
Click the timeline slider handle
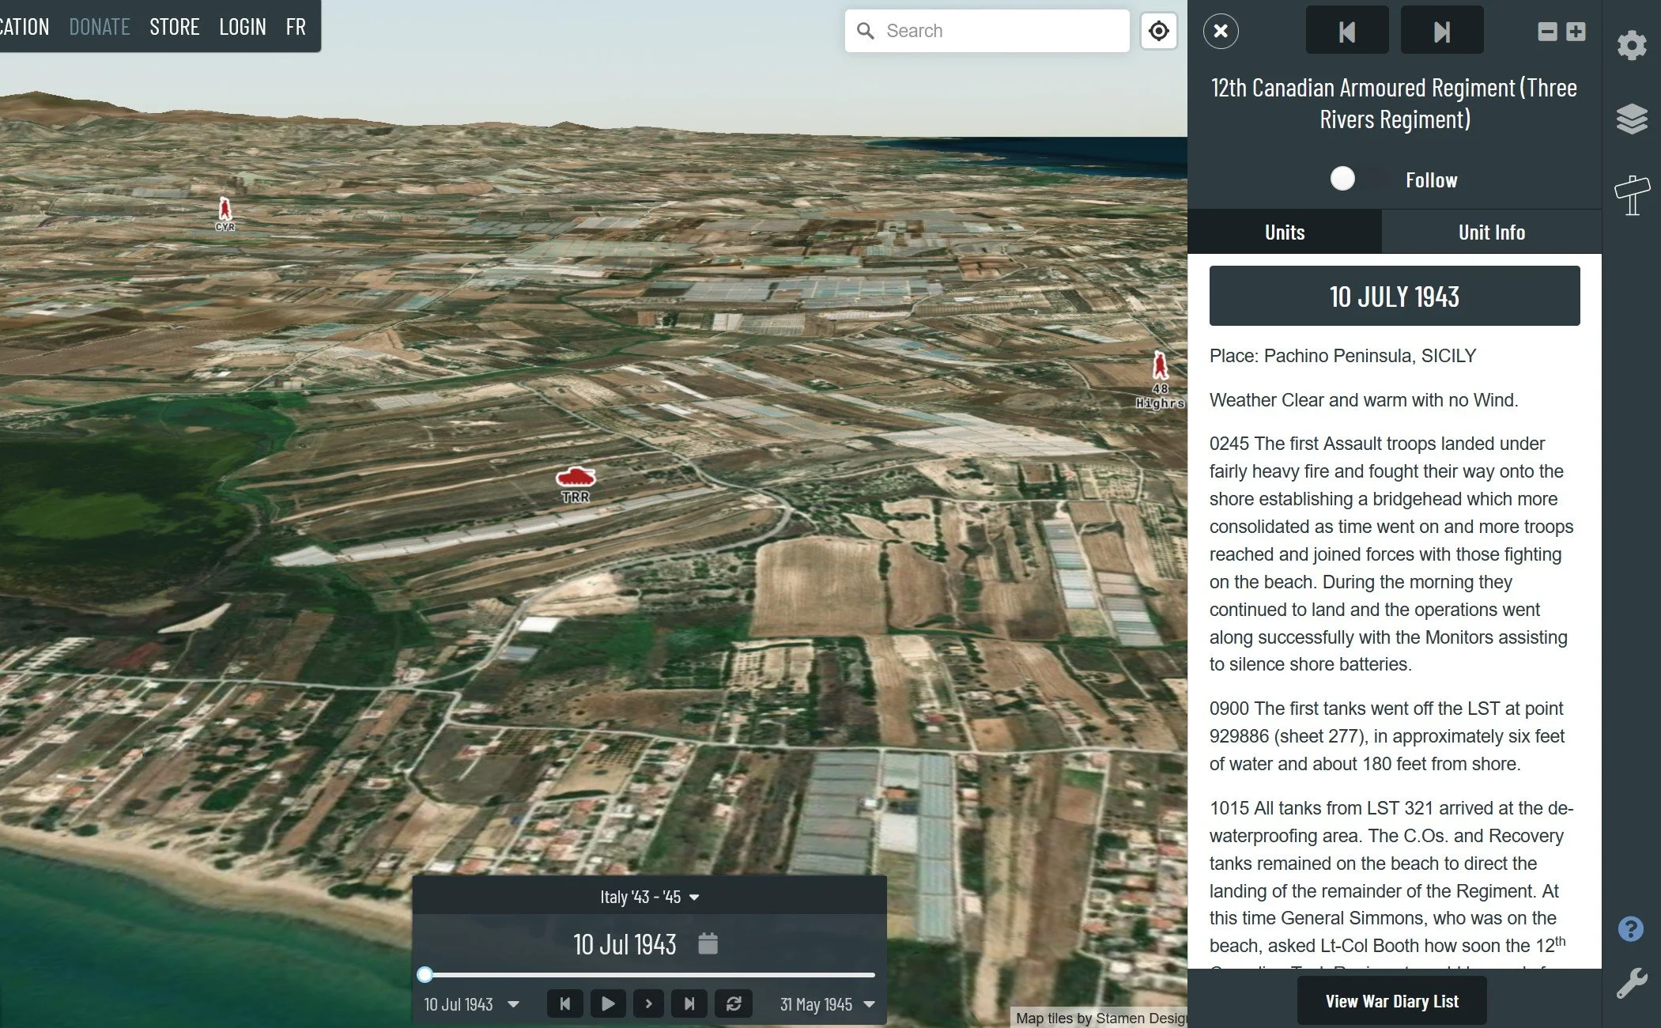click(x=425, y=974)
